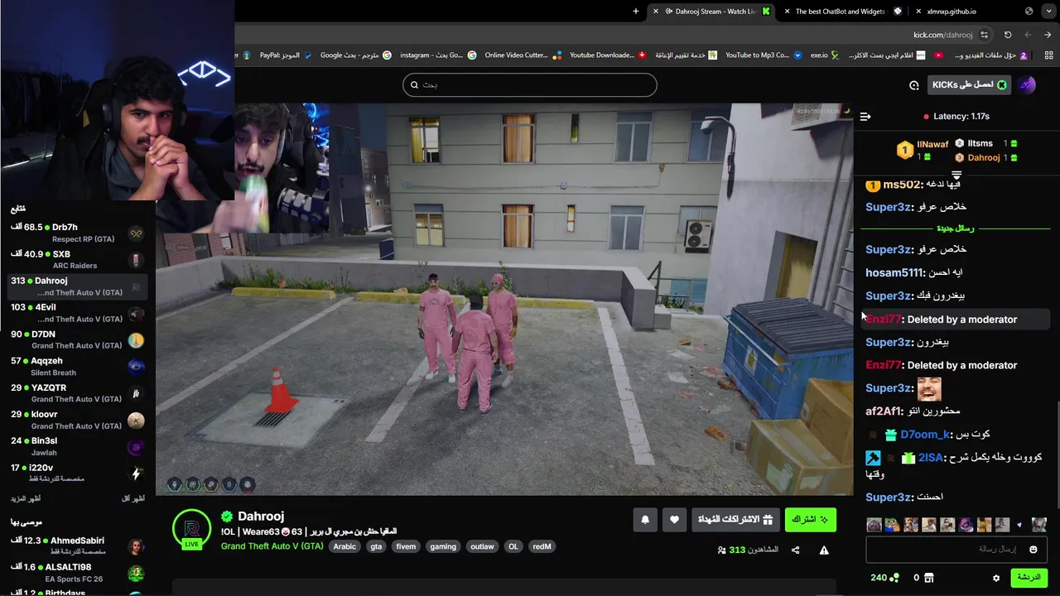Open the user profile avatar menu

pyautogui.click(x=1027, y=84)
